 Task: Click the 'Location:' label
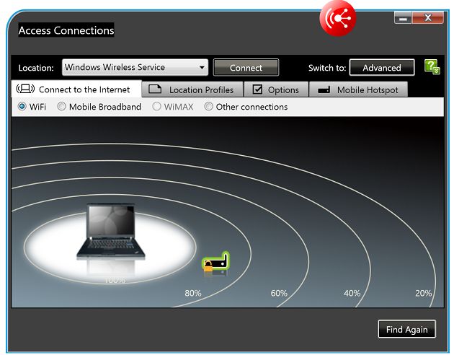[36, 68]
